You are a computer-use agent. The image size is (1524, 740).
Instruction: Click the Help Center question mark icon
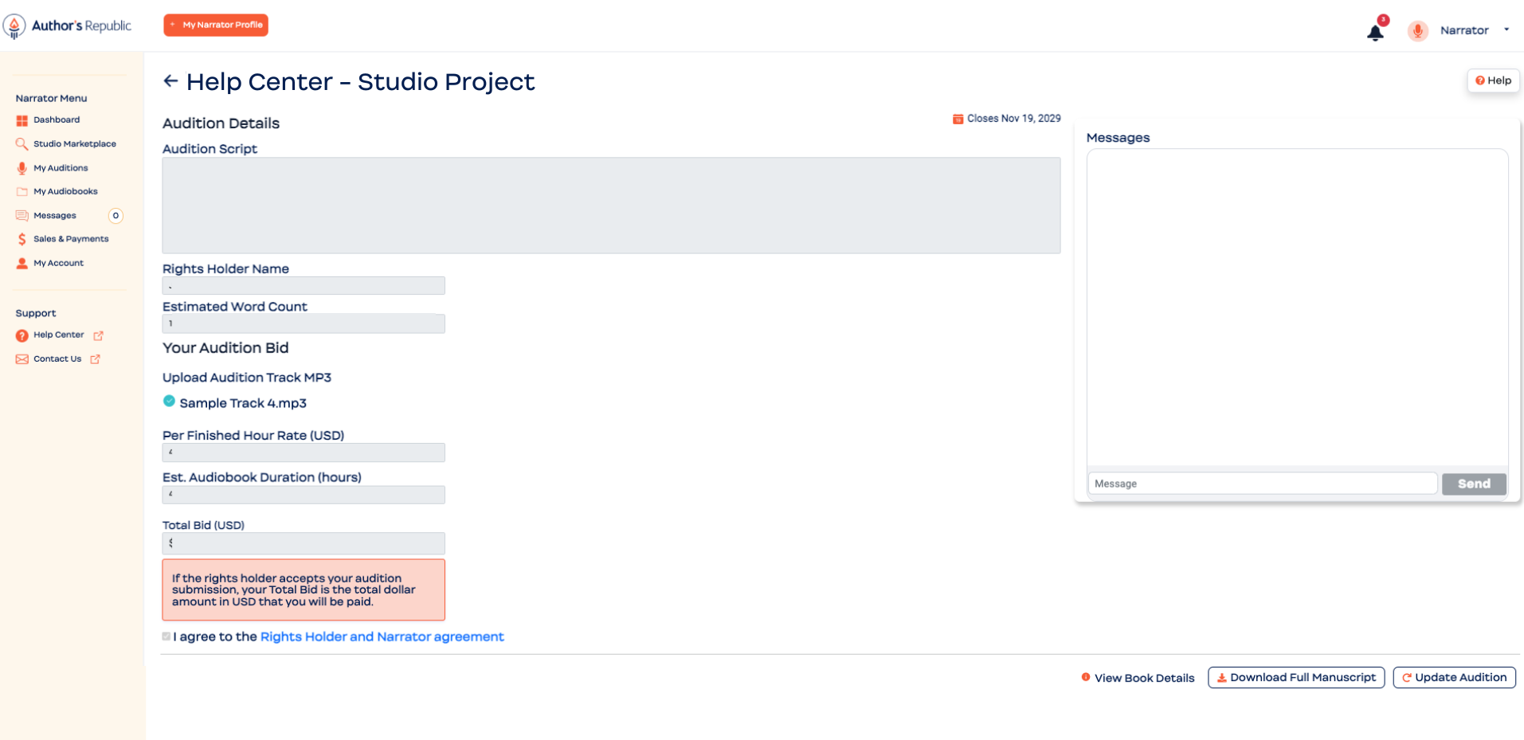(22, 335)
